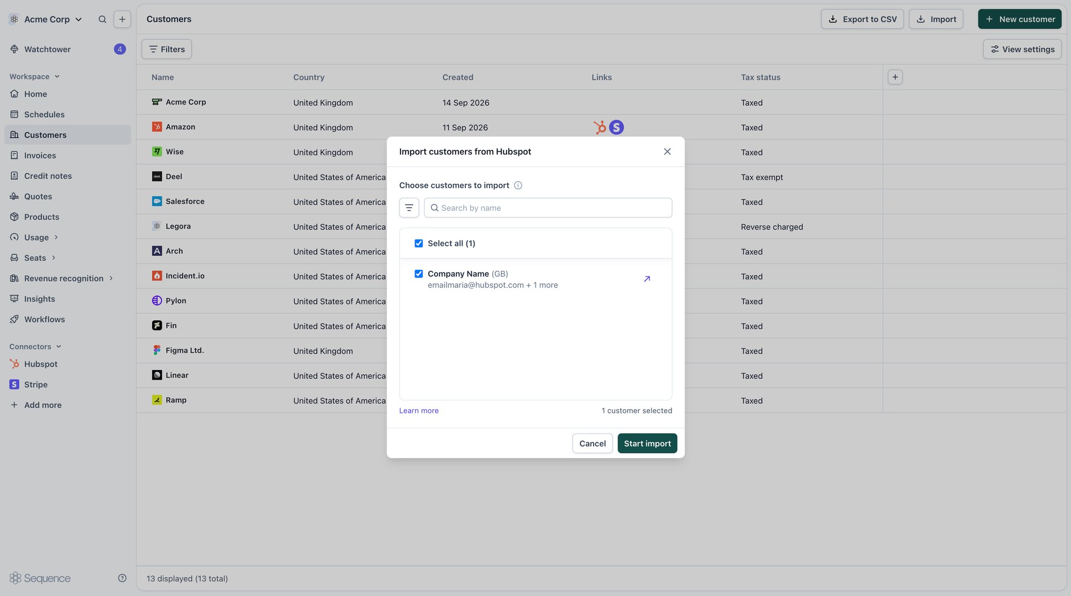1071x596 pixels.
Task: Toggle the Select all (1) checkbox
Action: click(x=419, y=243)
